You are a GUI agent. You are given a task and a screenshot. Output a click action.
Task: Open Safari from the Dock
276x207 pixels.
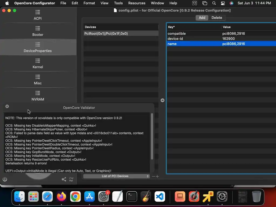[x=47, y=196]
